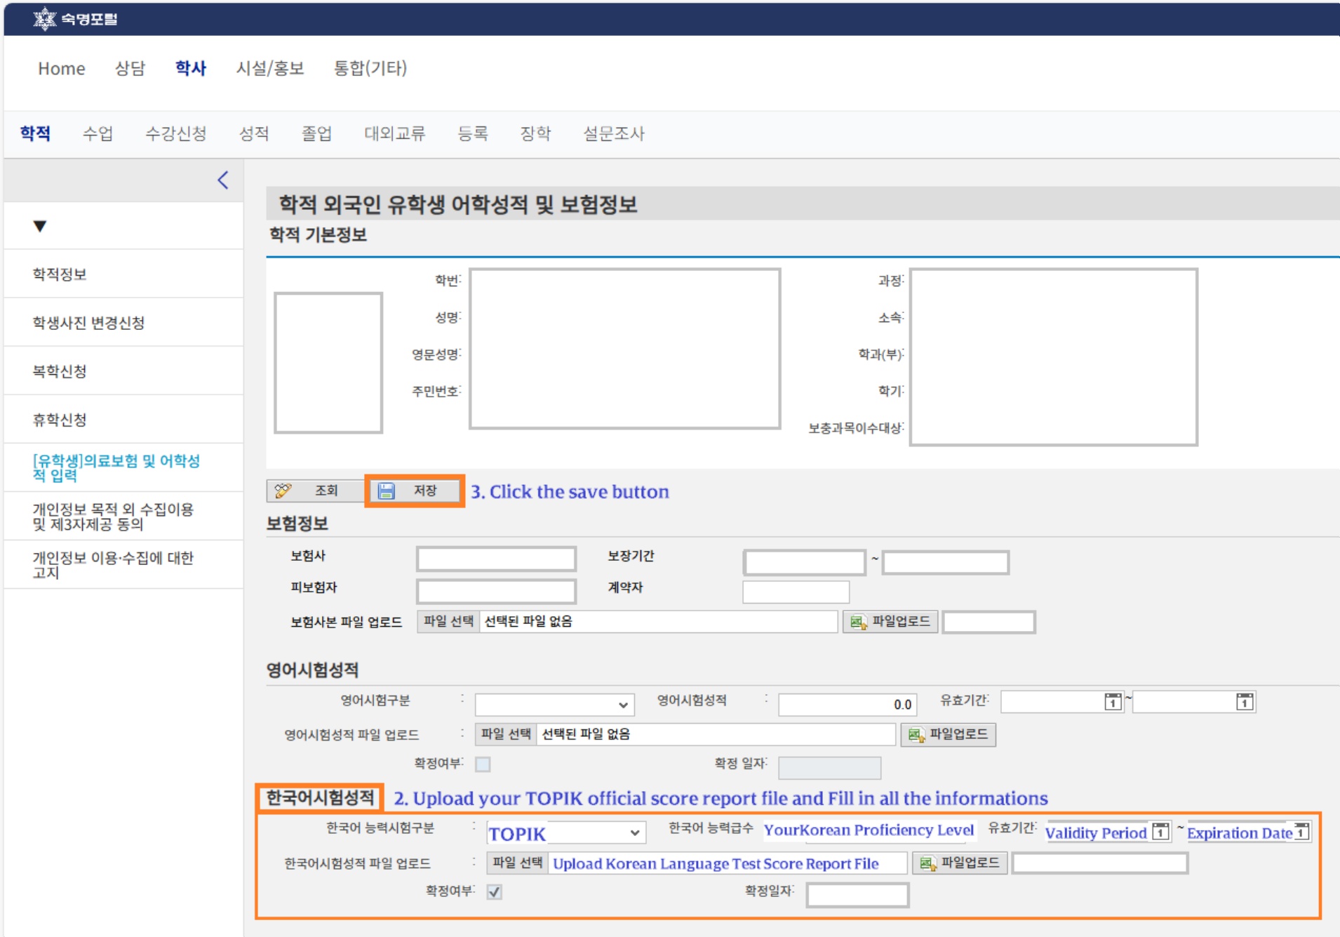Click 파일업로드 button for insurance copy

point(890,621)
